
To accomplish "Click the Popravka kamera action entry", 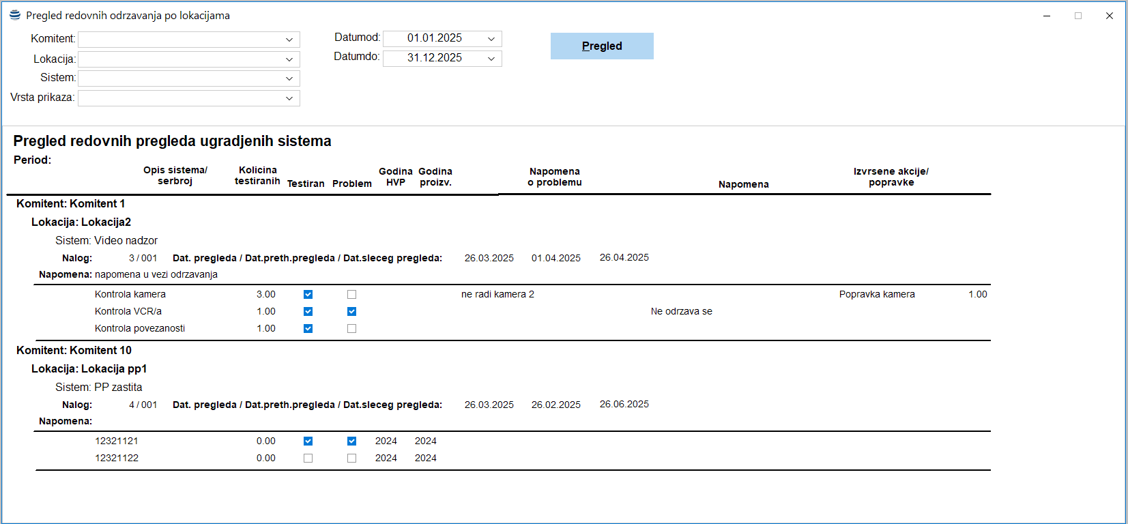I will 877,294.
